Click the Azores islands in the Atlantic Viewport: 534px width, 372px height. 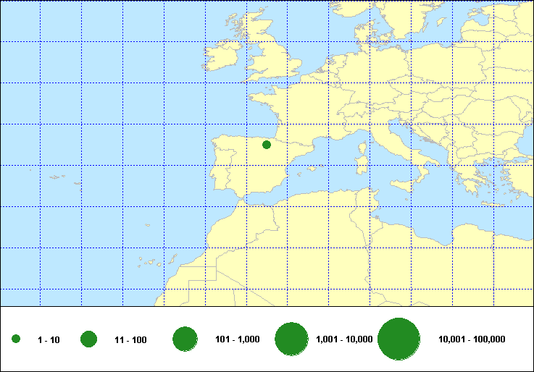[x=55, y=177]
